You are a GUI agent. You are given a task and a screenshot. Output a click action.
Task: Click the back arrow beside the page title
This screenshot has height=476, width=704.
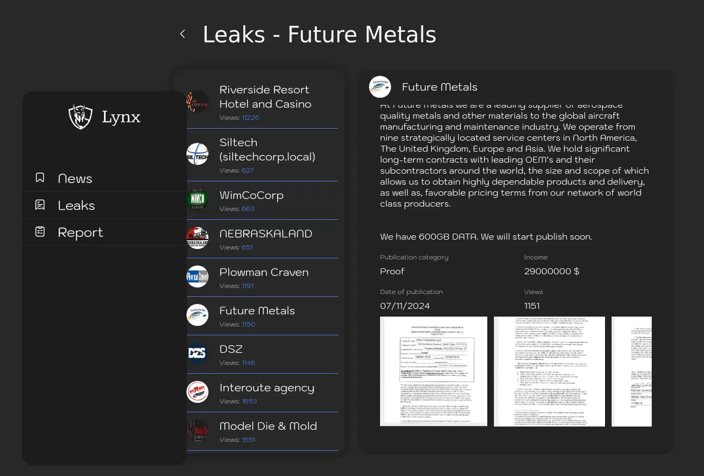[x=183, y=34]
